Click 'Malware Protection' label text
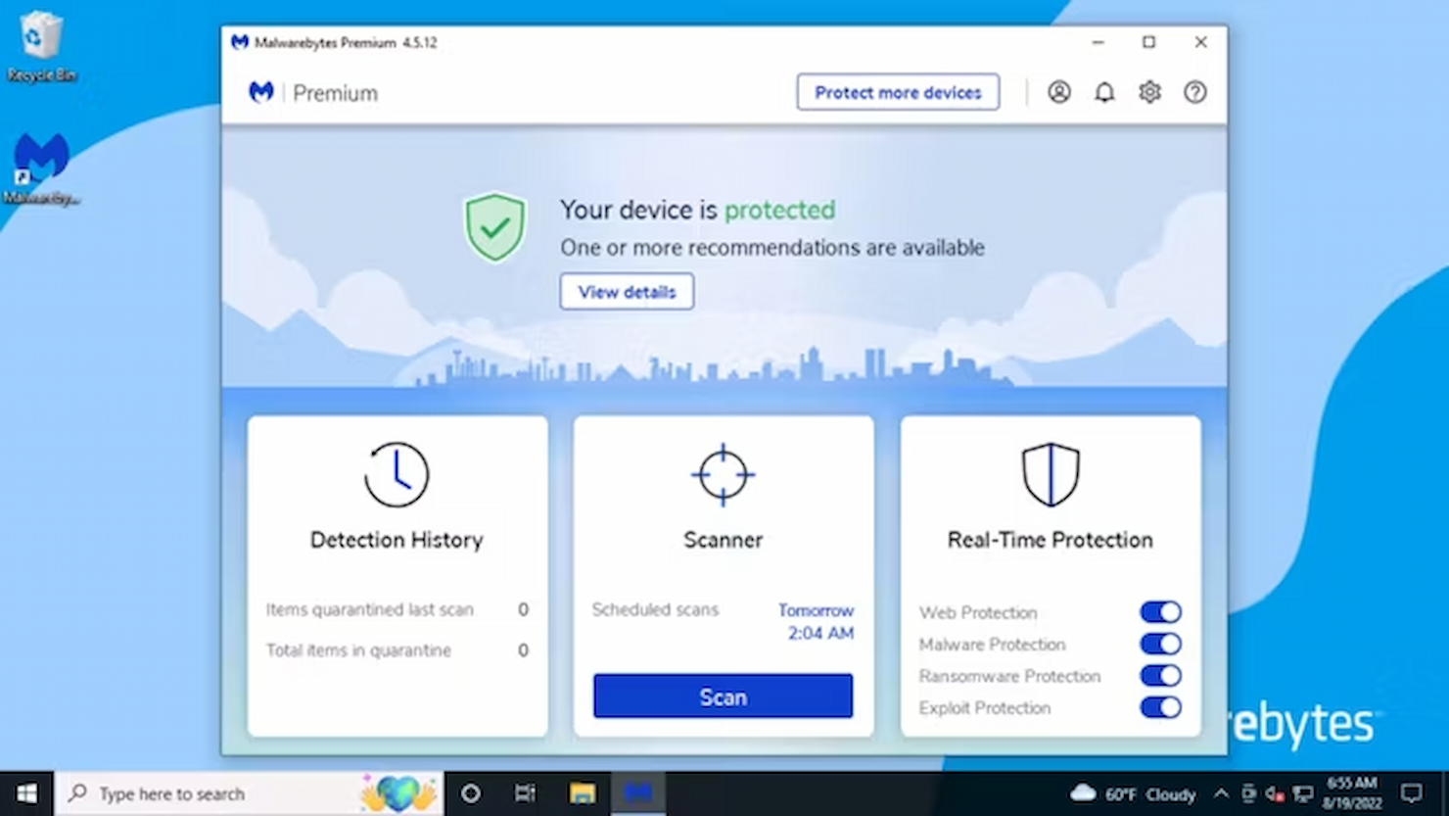Screen dimensions: 1449x816 click(x=992, y=645)
